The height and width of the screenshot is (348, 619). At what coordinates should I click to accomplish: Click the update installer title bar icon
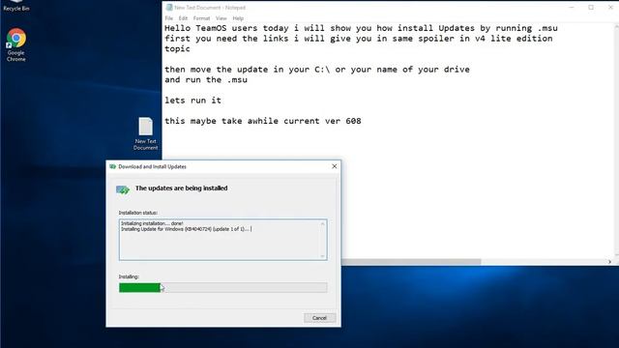click(x=112, y=166)
